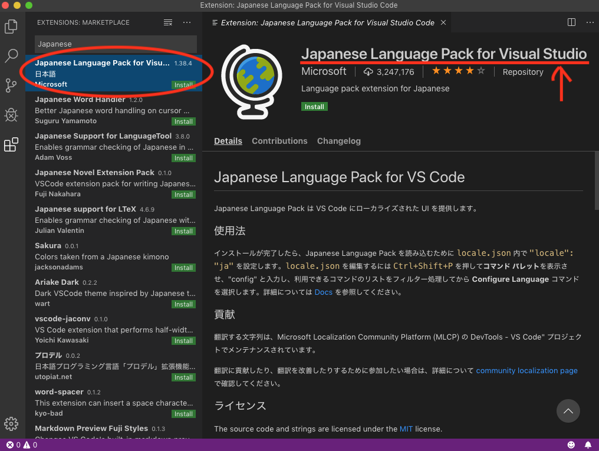This screenshot has width=599, height=451.
Task: Select vscode-jaconv extension entry
Action: [x=114, y=329]
